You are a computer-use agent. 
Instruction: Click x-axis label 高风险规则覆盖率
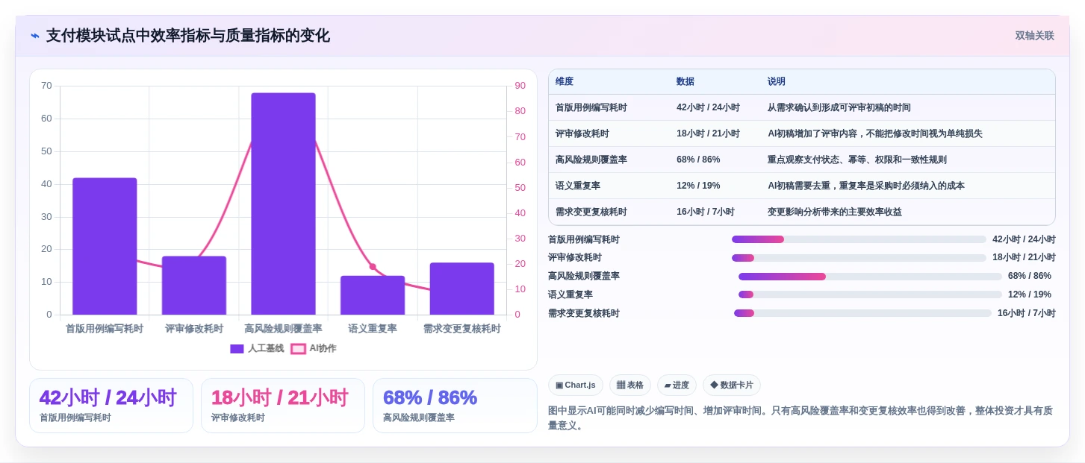pos(283,329)
